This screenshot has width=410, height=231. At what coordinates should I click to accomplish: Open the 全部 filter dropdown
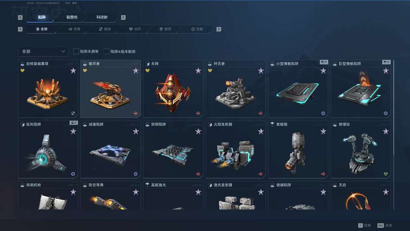coord(43,52)
